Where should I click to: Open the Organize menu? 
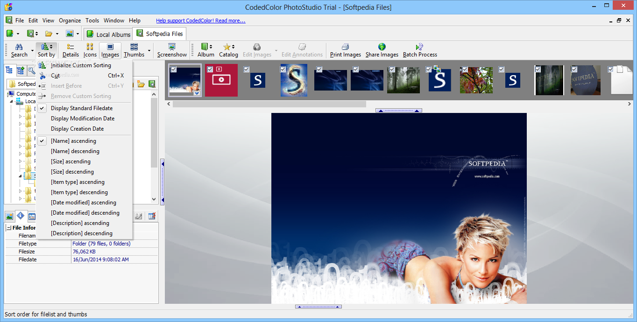[x=70, y=21]
